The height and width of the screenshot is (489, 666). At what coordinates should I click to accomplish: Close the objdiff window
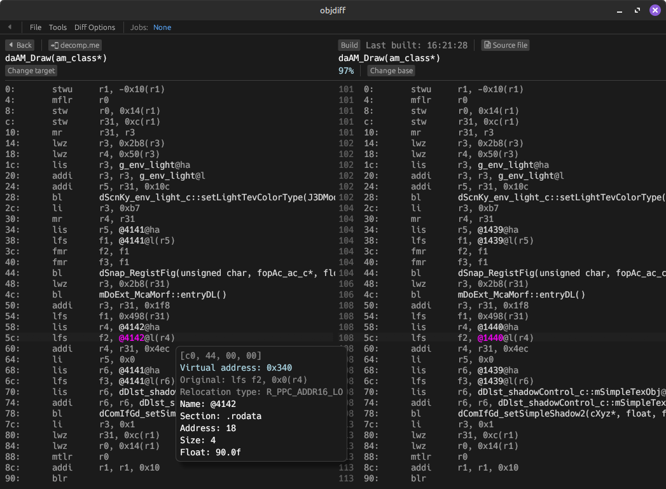[655, 10]
